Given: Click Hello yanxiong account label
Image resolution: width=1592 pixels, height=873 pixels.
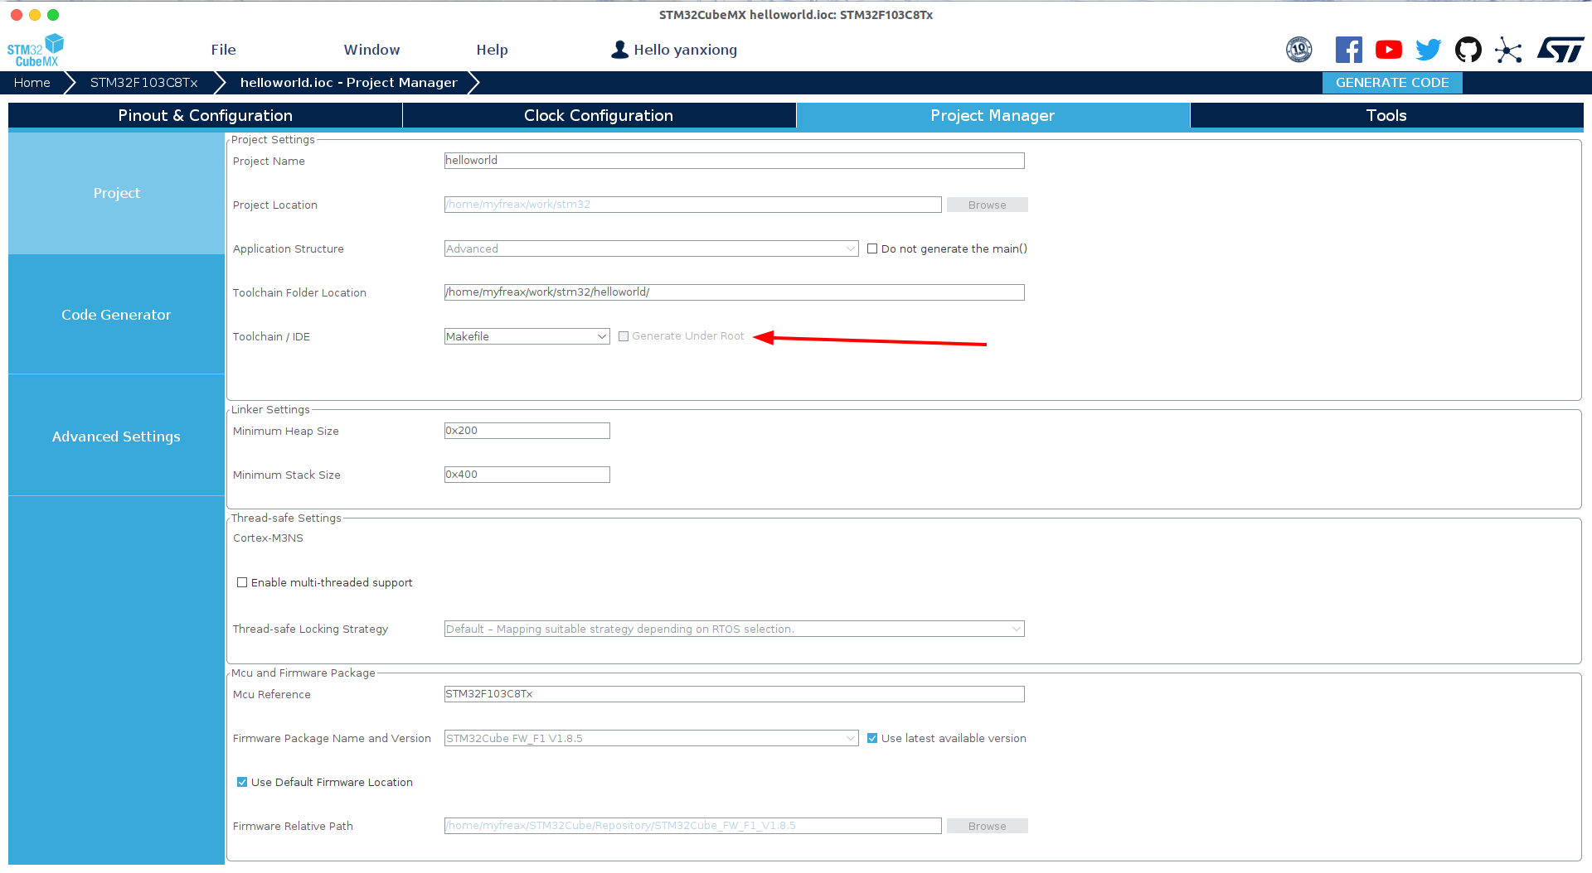Looking at the screenshot, I should pyautogui.click(x=685, y=50).
